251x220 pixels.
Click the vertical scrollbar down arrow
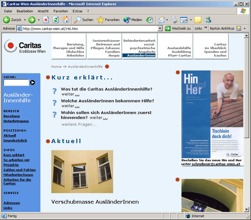[x=247, y=209]
